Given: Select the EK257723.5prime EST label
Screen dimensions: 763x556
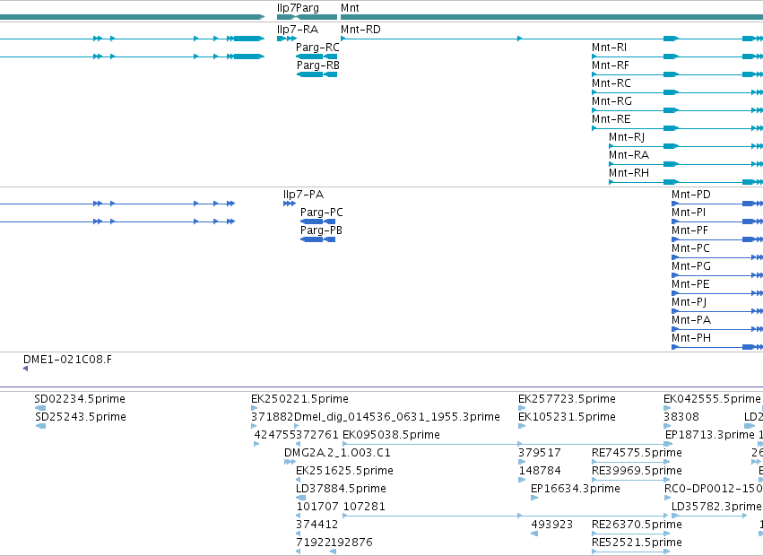Looking at the screenshot, I should [567, 399].
